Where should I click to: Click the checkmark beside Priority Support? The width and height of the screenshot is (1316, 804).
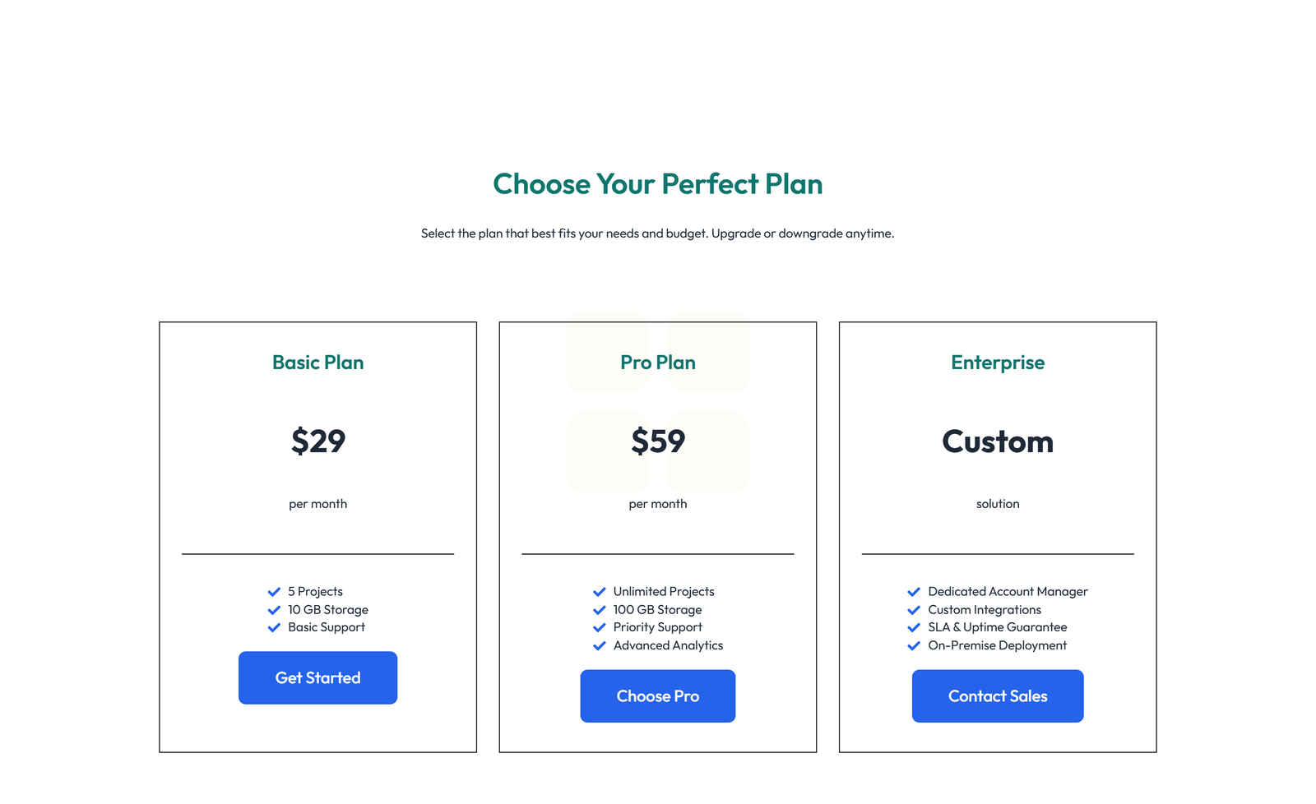tap(600, 627)
